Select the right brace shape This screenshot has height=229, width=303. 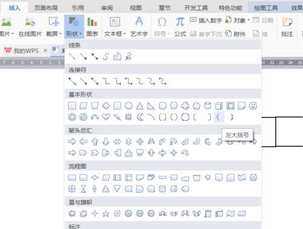click(231, 117)
